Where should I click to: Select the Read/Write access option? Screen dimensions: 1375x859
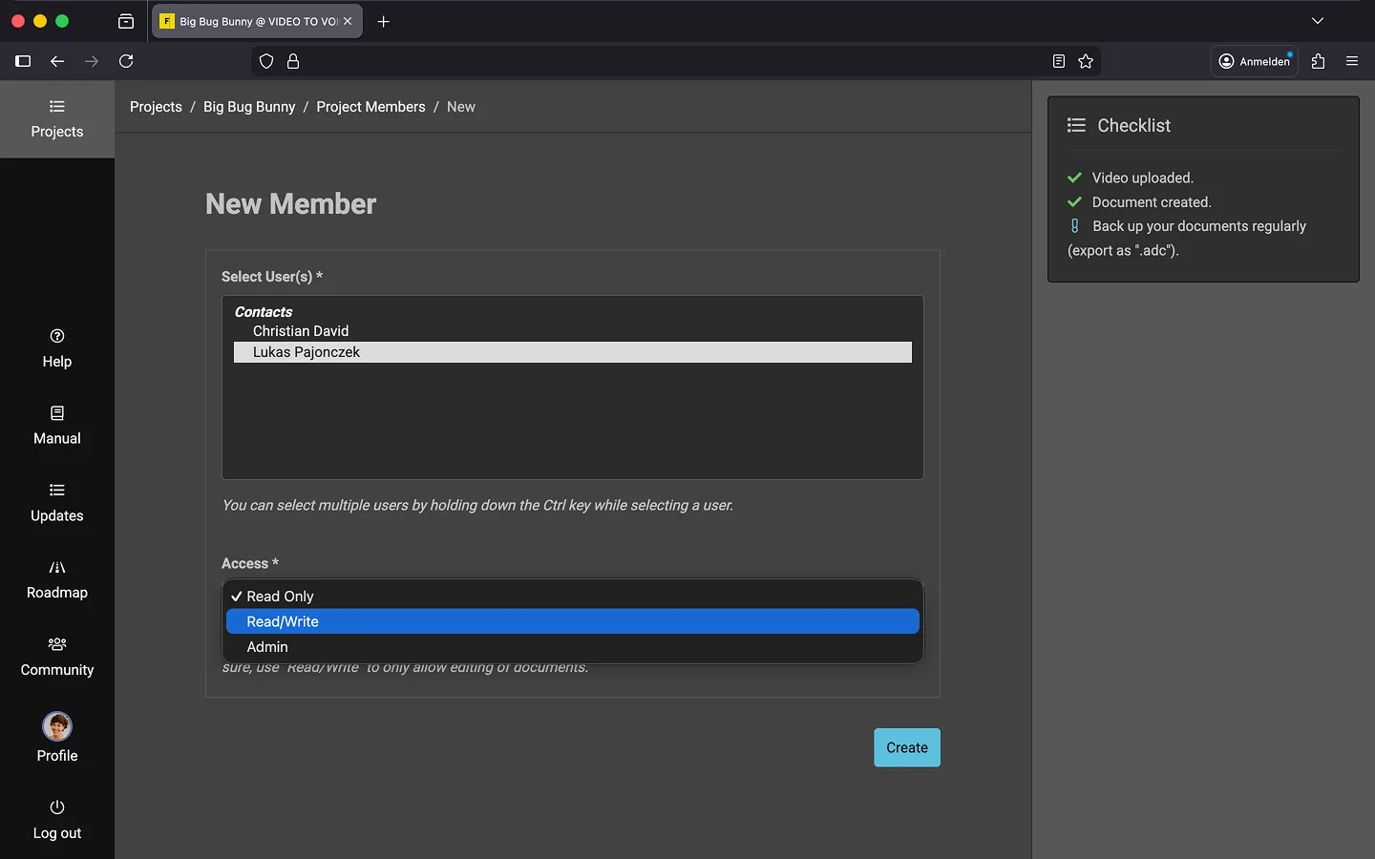pos(572,621)
